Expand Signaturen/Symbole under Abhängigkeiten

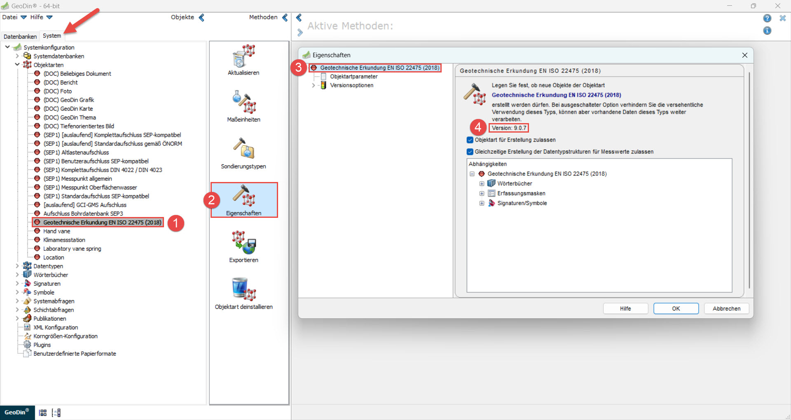tap(482, 203)
